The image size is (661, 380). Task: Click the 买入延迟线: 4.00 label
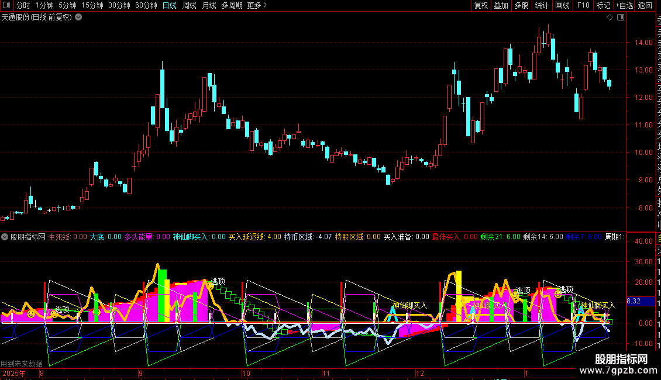coord(254,237)
